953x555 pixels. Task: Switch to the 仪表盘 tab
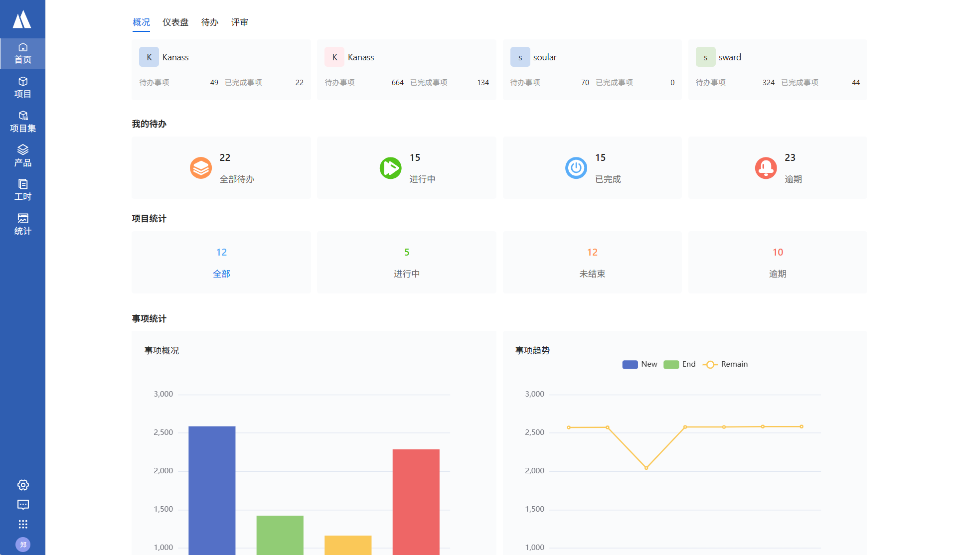pos(175,22)
